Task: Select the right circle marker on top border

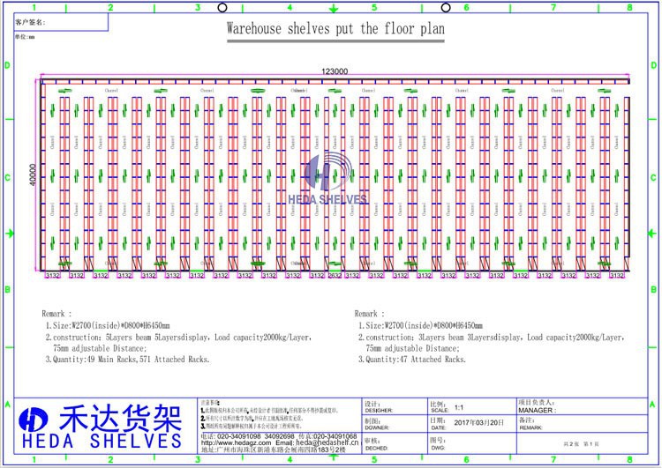Action: (446, 8)
